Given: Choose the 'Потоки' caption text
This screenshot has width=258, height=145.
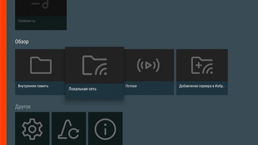Looking at the screenshot, I should 131,86.
